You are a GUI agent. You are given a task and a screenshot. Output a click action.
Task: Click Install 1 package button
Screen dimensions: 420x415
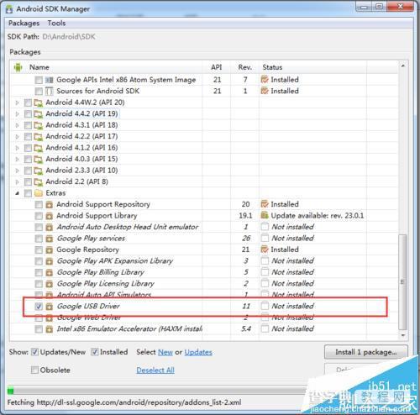tap(366, 352)
